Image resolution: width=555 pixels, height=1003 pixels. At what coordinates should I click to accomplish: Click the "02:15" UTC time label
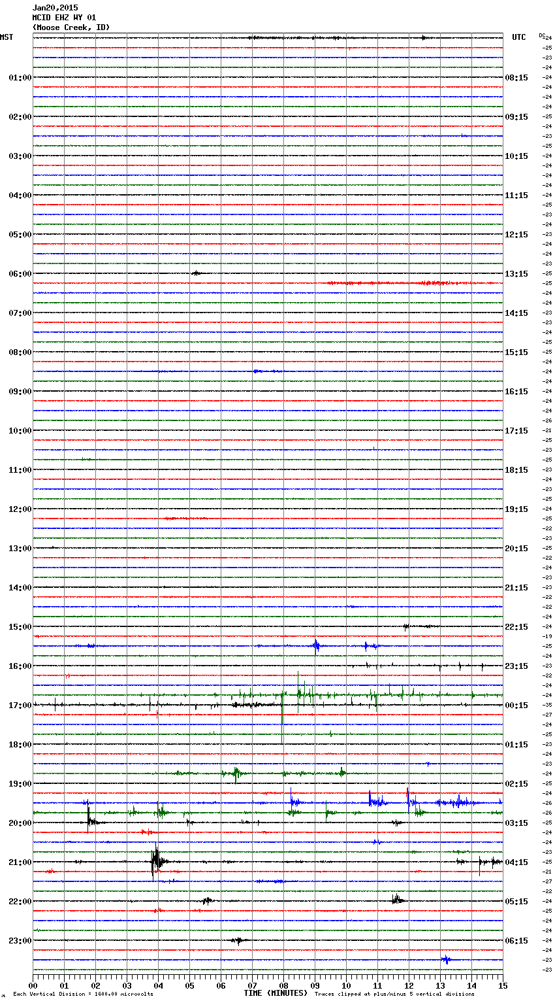pyautogui.click(x=516, y=783)
